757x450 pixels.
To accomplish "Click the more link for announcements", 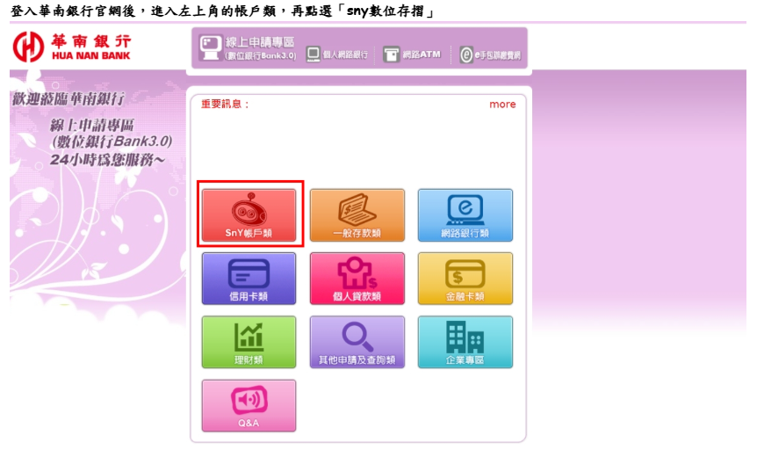I will [x=502, y=105].
